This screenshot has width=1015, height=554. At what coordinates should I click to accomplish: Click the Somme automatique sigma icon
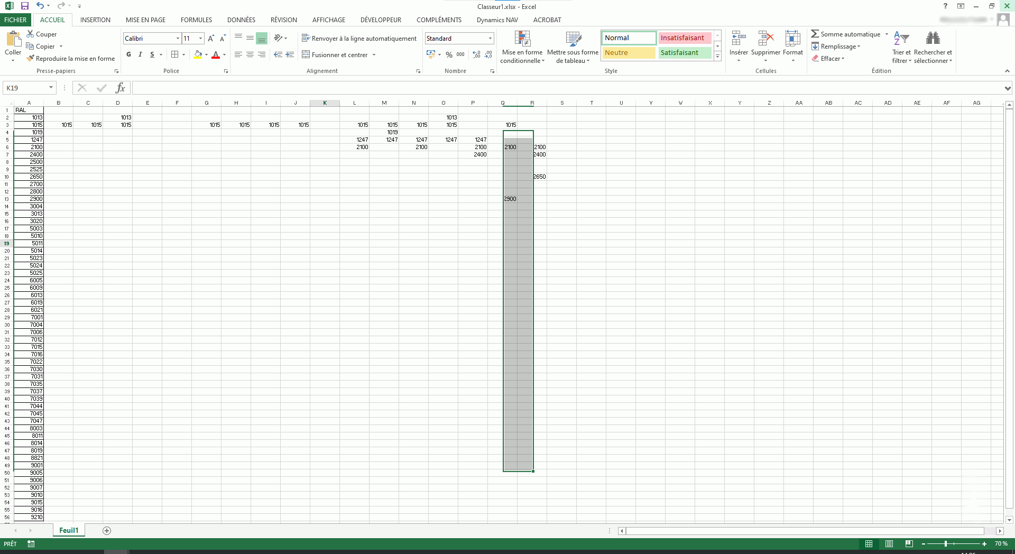pyautogui.click(x=815, y=34)
